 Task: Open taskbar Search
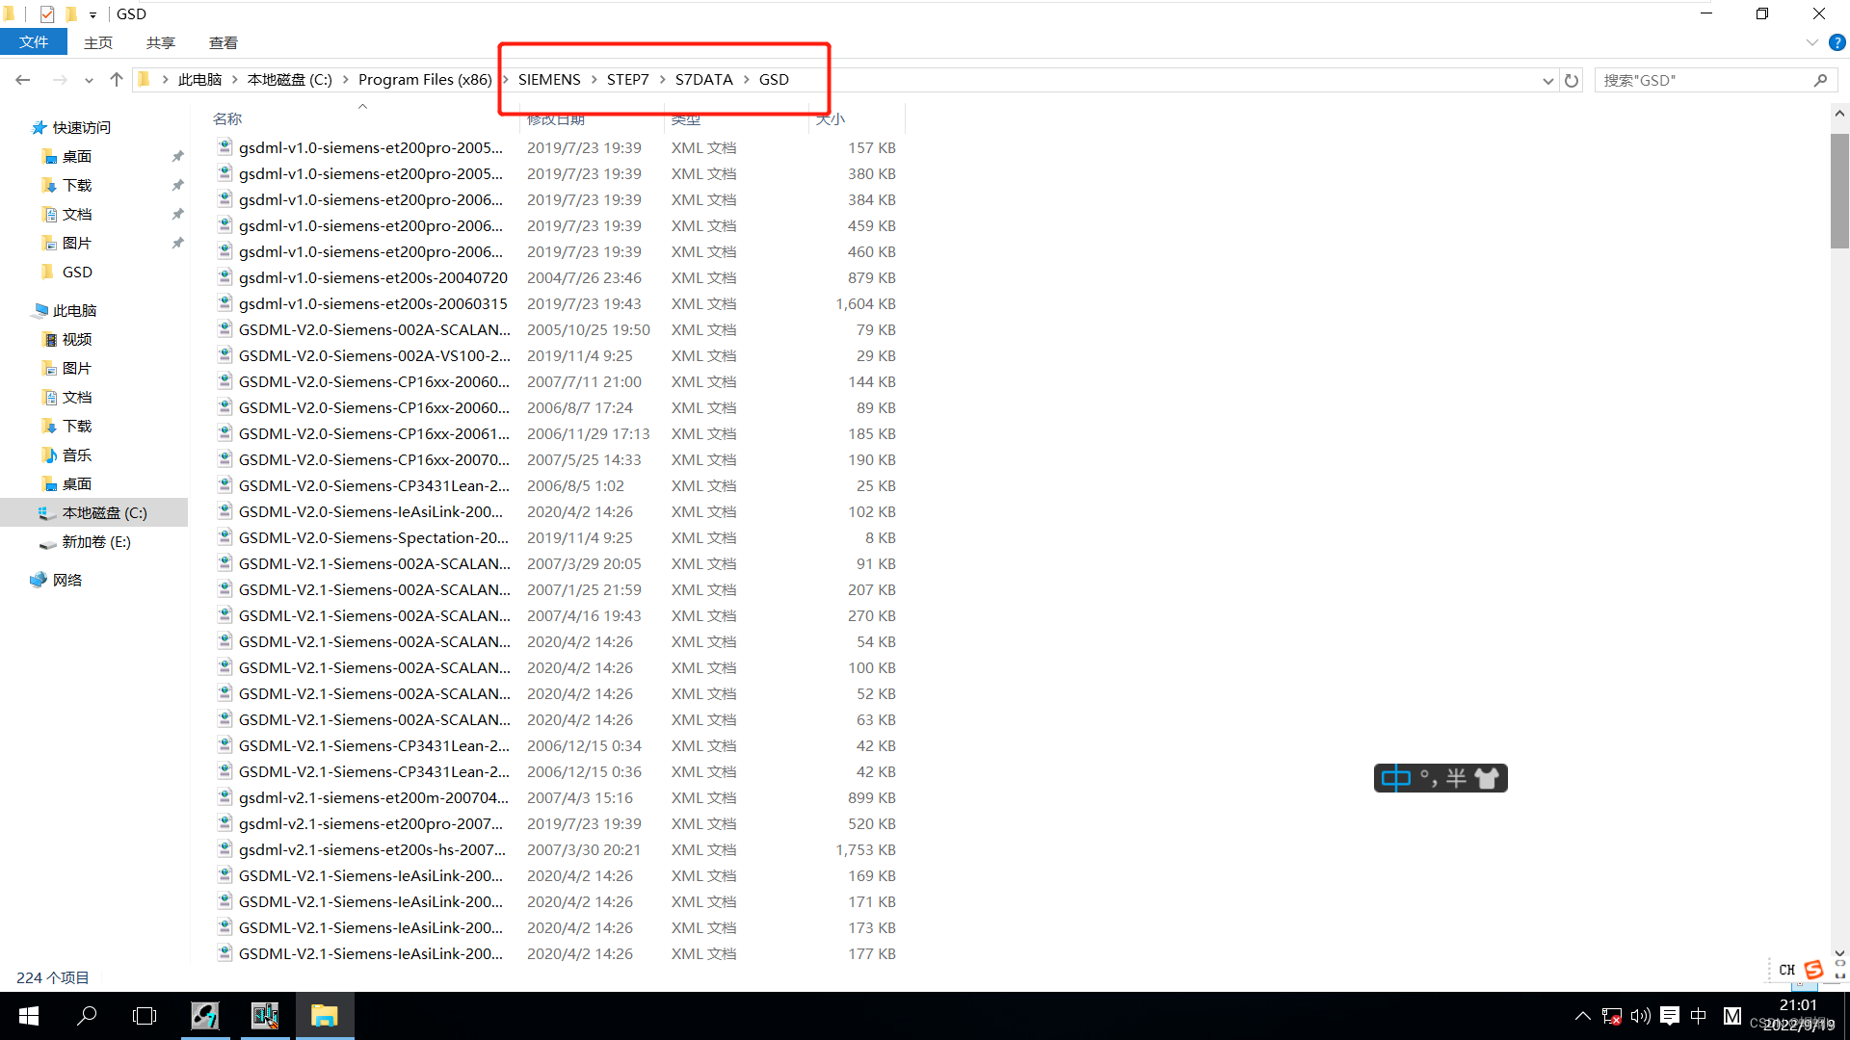coord(87,1016)
